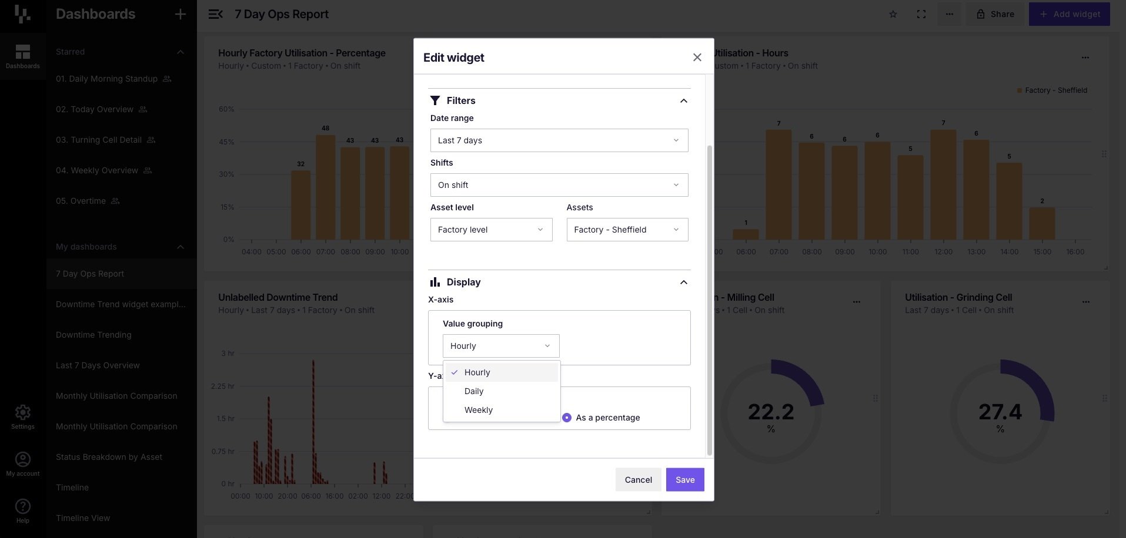The image size is (1126, 538).
Task: Click Add widget button
Action: [1070, 14]
